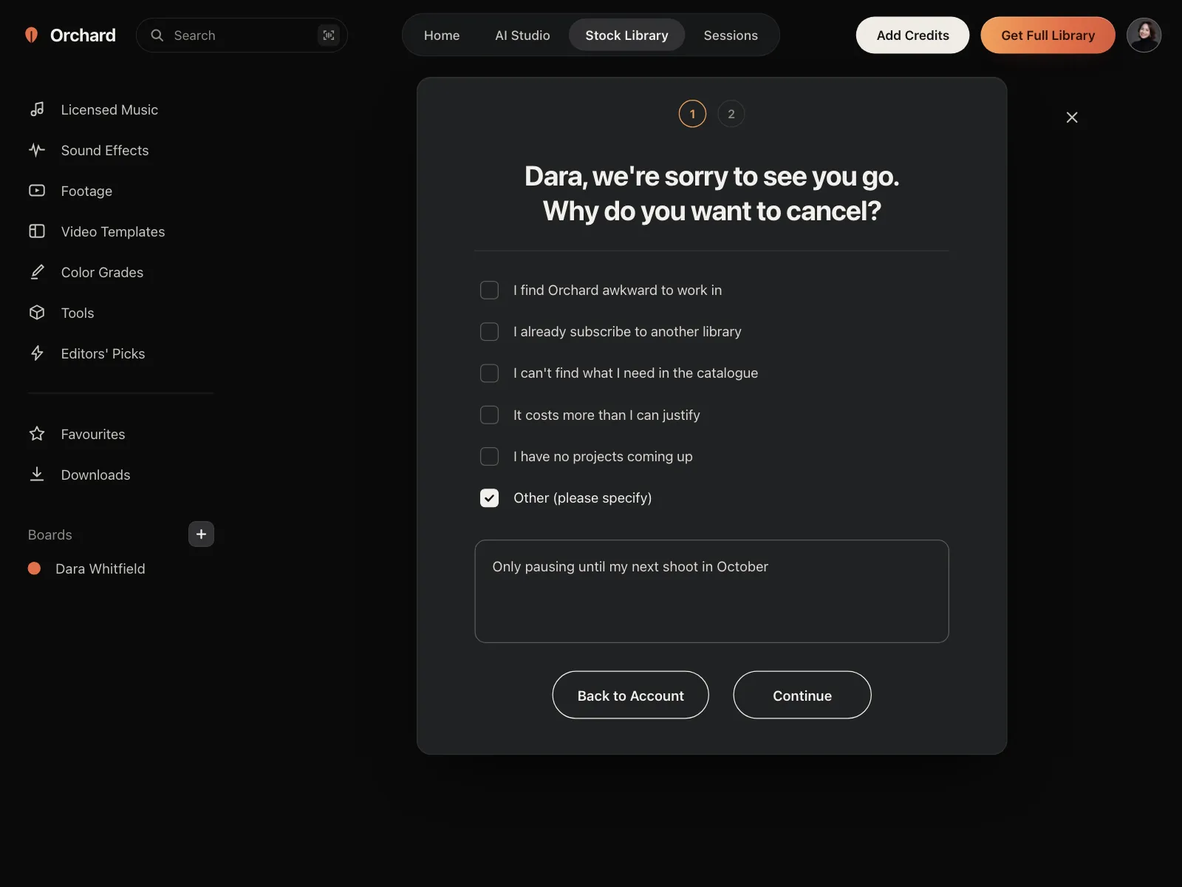1182x887 pixels.
Task: Open the Footage play icon
Action: 37,191
